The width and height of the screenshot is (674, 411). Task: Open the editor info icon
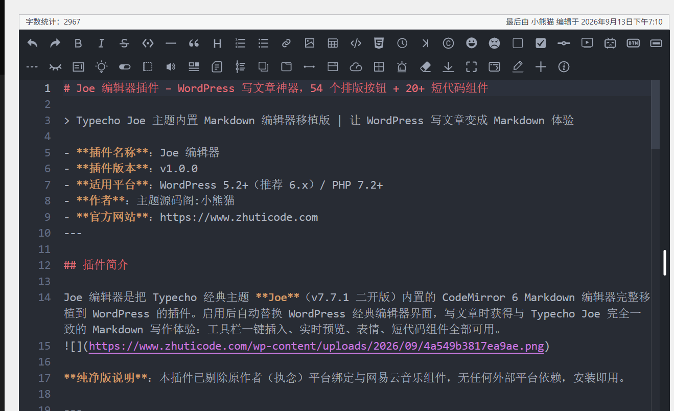pyautogui.click(x=564, y=67)
